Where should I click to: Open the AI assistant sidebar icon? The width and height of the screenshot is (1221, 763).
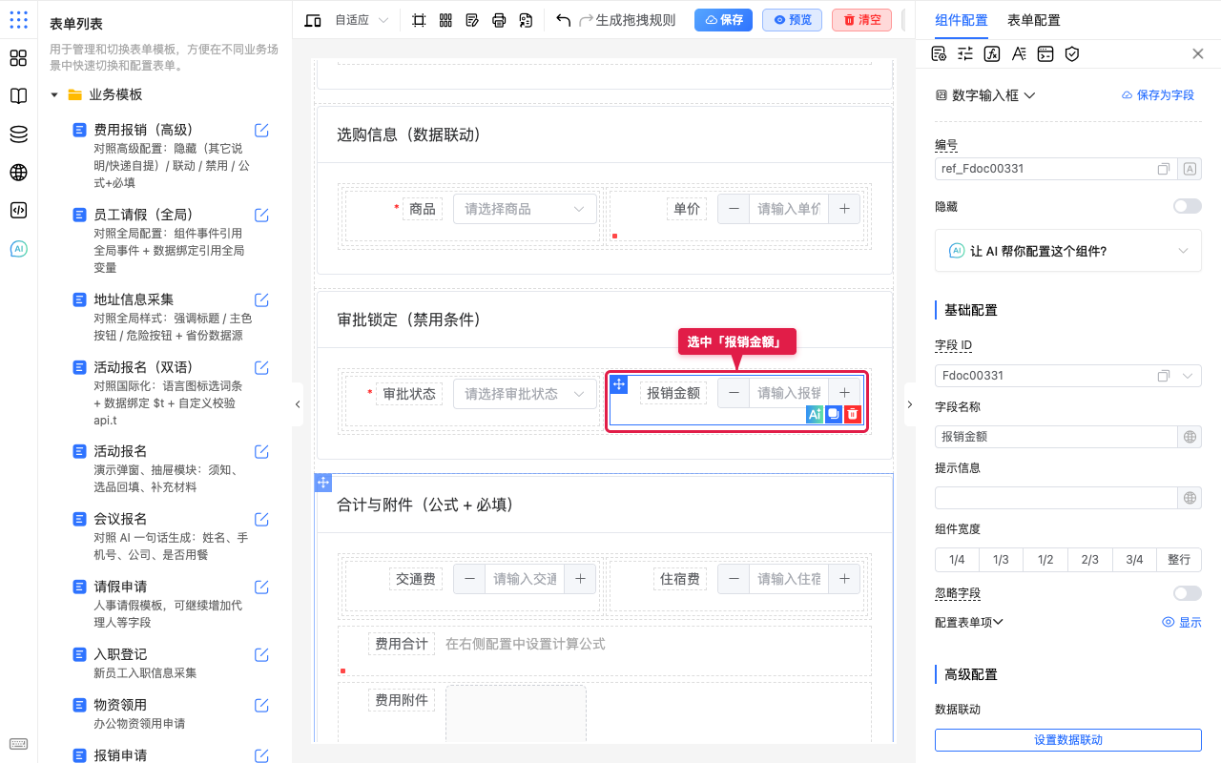(x=18, y=249)
